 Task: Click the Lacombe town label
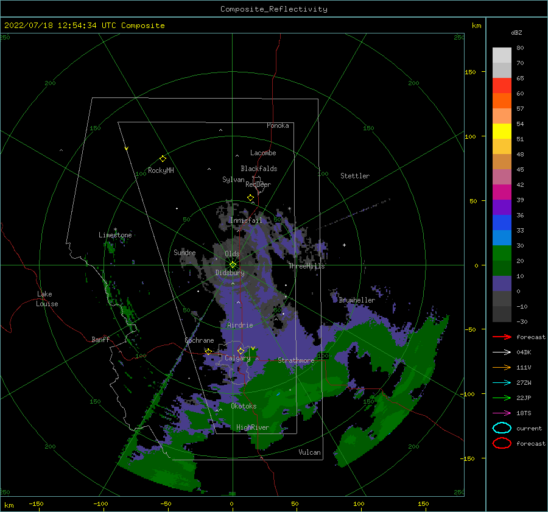click(263, 153)
